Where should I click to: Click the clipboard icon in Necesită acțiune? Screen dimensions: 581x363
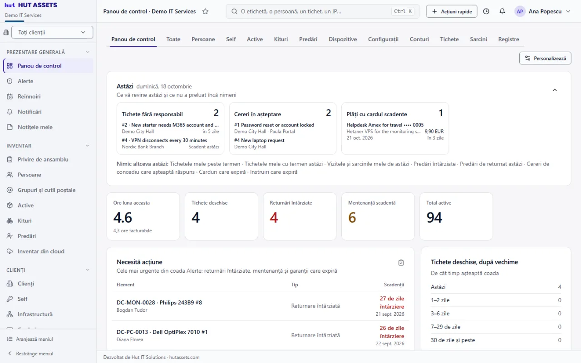click(x=401, y=263)
